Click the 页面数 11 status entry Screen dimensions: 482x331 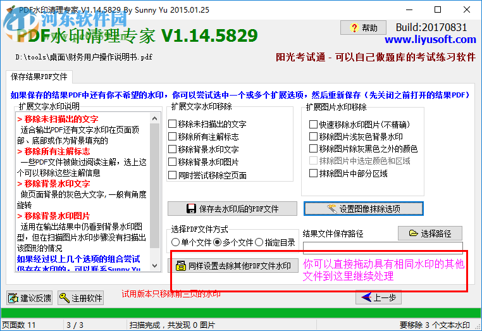point(19,325)
